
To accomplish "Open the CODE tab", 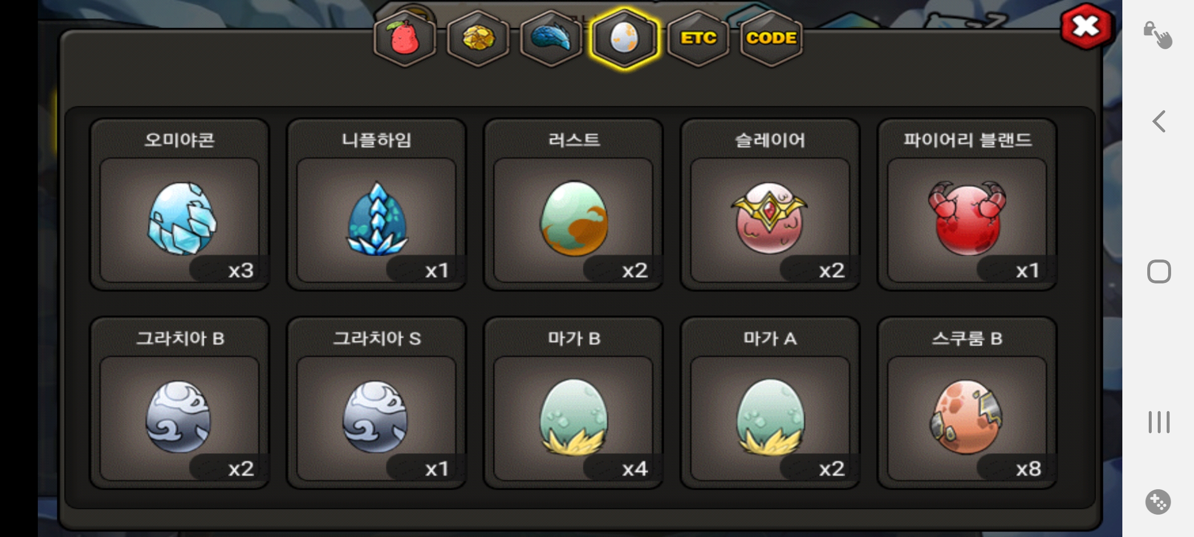I will tap(771, 38).
